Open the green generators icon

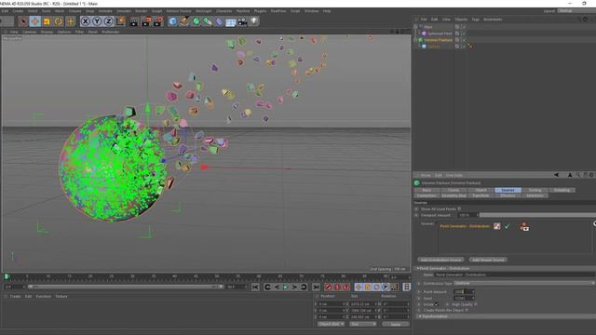(x=196, y=21)
